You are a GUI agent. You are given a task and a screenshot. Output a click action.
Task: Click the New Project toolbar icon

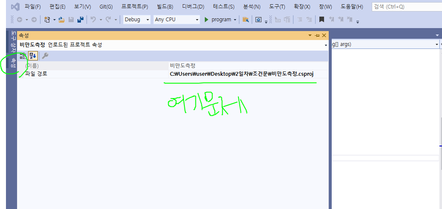tap(47, 20)
